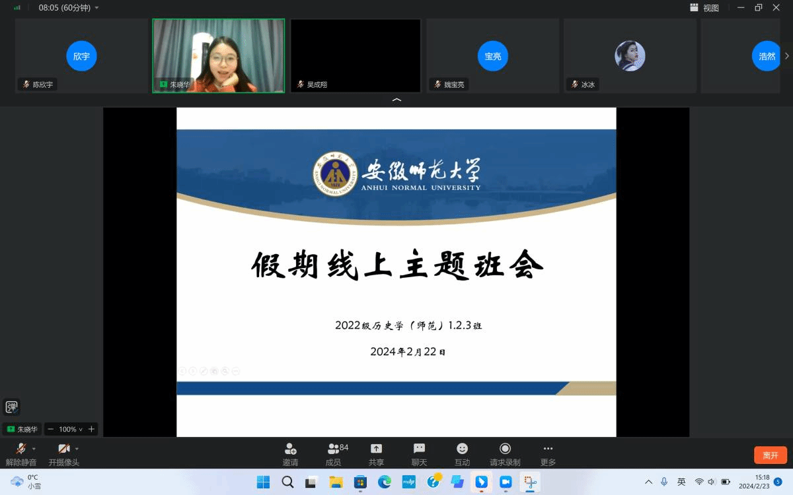The height and width of the screenshot is (495, 793).
Task: Select 魏宝亮's participant tile
Action: tap(493, 56)
